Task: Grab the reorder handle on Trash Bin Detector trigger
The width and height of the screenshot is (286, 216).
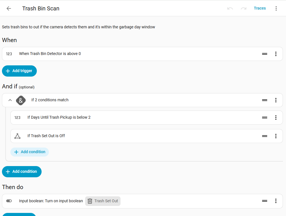Action: coord(265,54)
